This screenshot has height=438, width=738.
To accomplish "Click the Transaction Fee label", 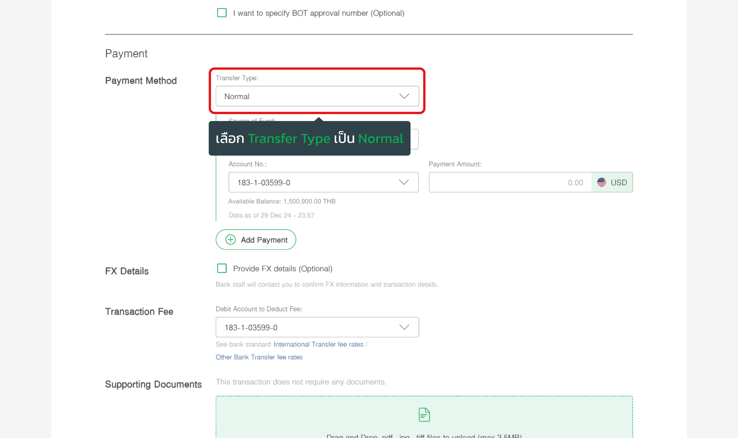I will pos(139,312).
